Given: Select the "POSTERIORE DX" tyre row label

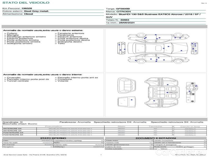Looking at the screenshot, I should [13, 133].
